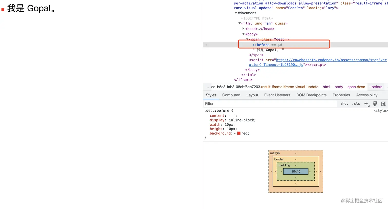The width and height of the screenshot is (388, 209).
Task: Collapse the span class="desc" node
Action: tap(247, 39)
